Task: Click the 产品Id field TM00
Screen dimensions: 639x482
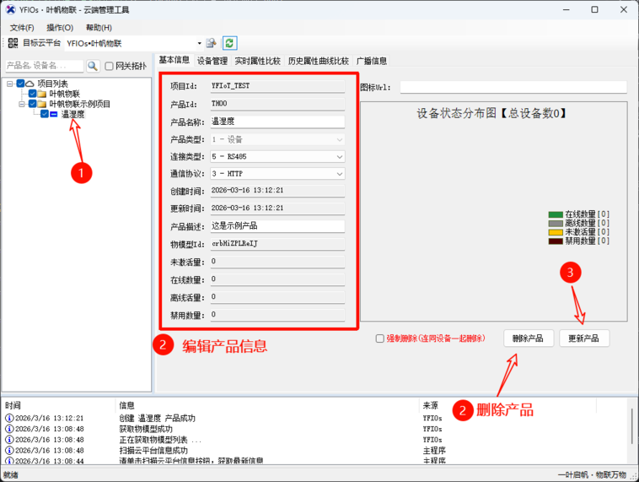Action: pyautogui.click(x=277, y=104)
